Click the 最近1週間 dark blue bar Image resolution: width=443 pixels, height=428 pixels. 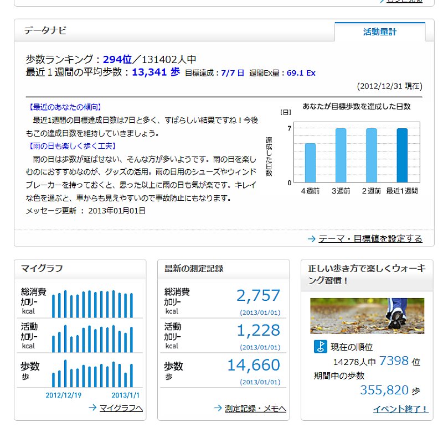pyautogui.click(x=402, y=156)
